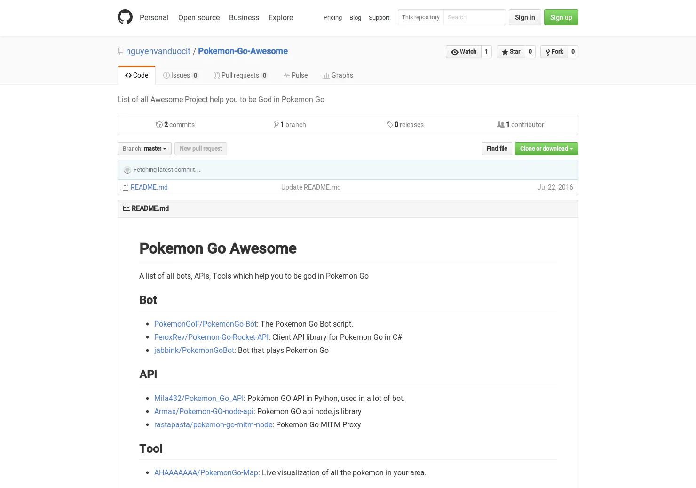
Task: Click the commits history clock icon
Action: coord(159,125)
